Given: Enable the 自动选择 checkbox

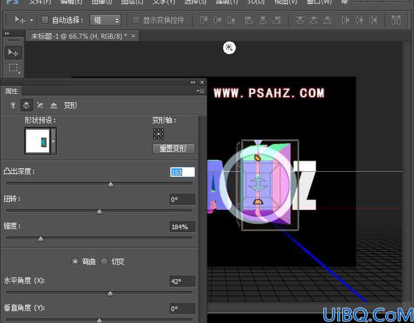Looking at the screenshot, I should tap(45, 20).
